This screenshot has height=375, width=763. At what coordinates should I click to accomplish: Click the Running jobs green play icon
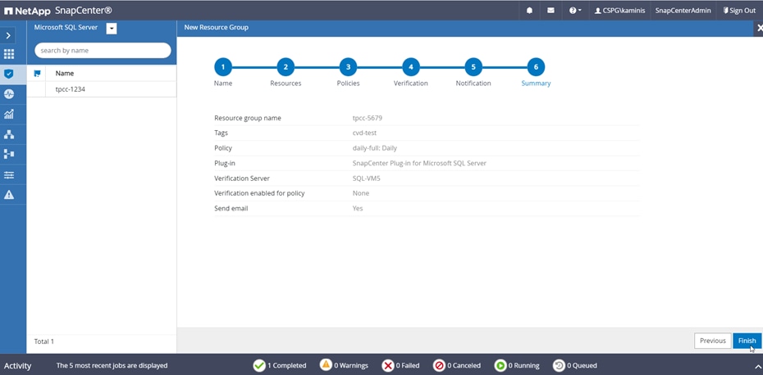[500, 365]
